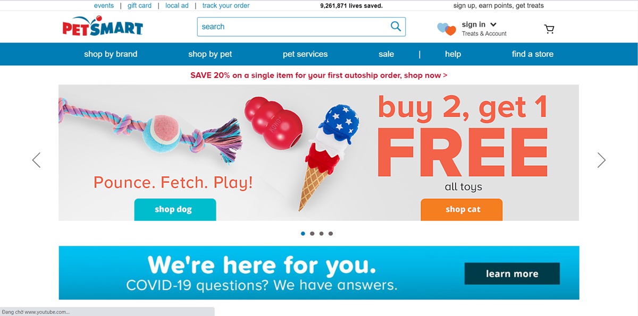The image size is (638, 316).
Task: Jump to the fourth carousel dot
Action: pos(331,234)
